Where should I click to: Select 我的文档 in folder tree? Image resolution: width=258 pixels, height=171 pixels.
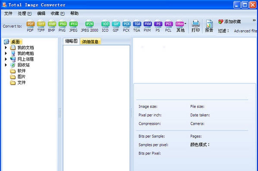[x=25, y=47]
